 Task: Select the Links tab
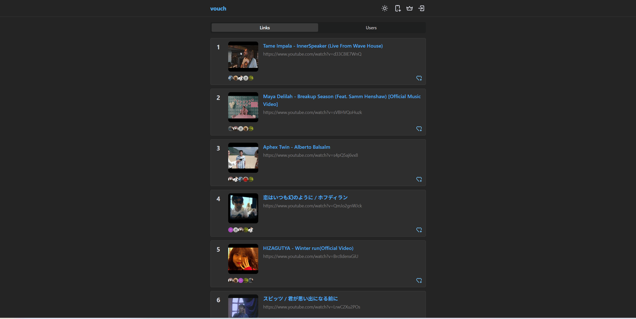pyautogui.click(x=265, y=28)
